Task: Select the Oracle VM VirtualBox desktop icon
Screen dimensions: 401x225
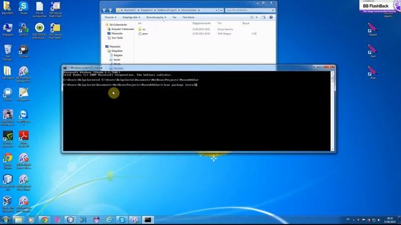Action: coord(8,204)
